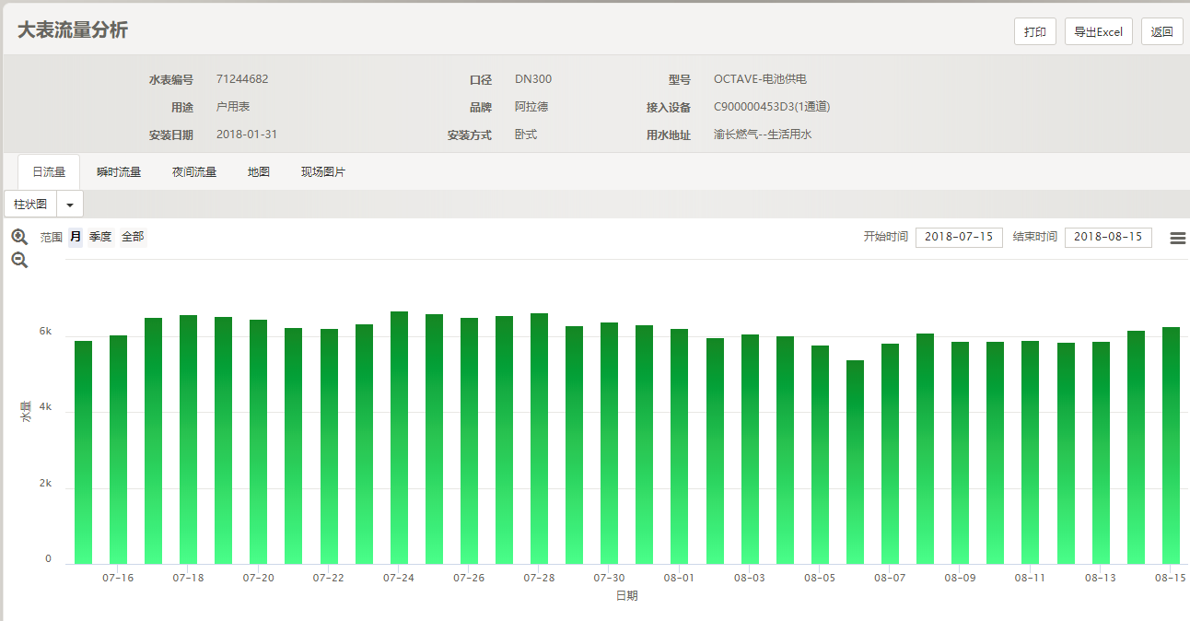The height and width of the screenshot is (621, 1190).
Task: Open the 瞬时流量 tab
Action: tap(119, 172)
